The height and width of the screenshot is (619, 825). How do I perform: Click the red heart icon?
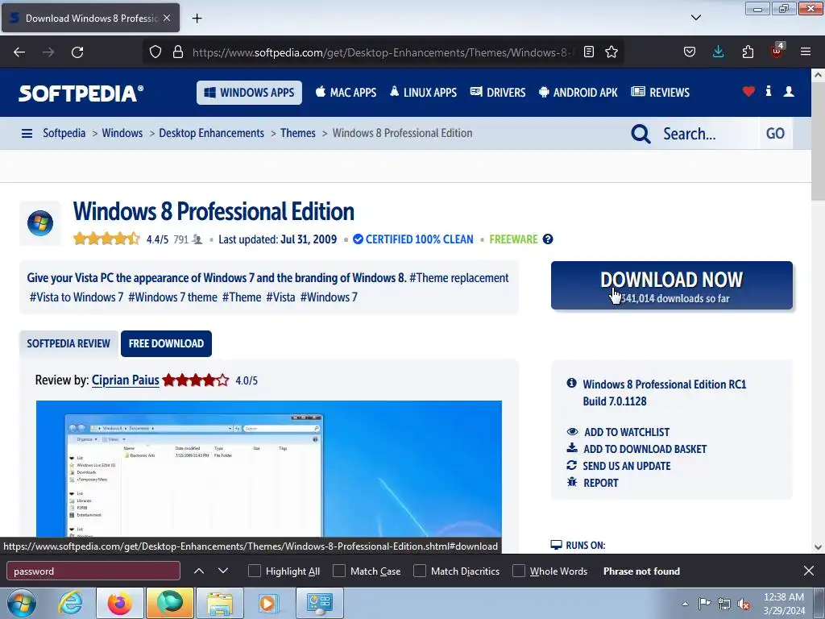(748, 92)
